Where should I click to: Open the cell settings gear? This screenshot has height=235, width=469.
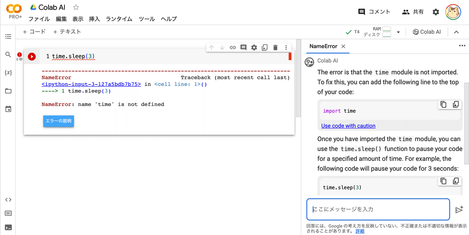(x=254, y=47)
